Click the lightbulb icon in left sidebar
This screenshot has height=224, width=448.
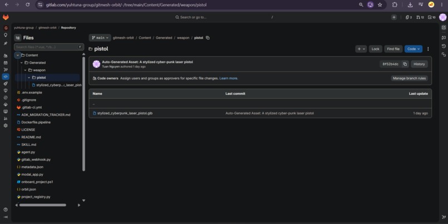click(x=6, y=35)
